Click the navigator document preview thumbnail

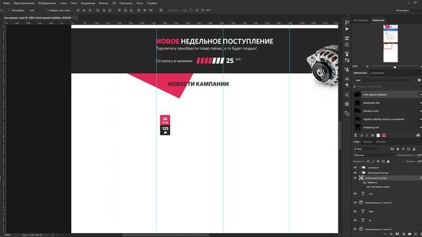[390, 43]
